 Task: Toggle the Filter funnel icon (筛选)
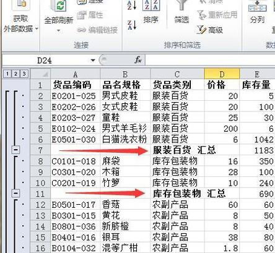click(181, 12)
